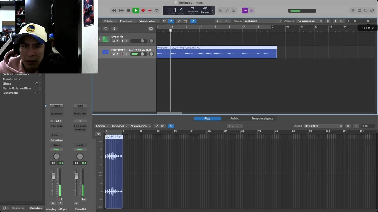Open the Visualización menu in Tracks area
Viewport: 378px width, 212px height.
tap(149, 21)
